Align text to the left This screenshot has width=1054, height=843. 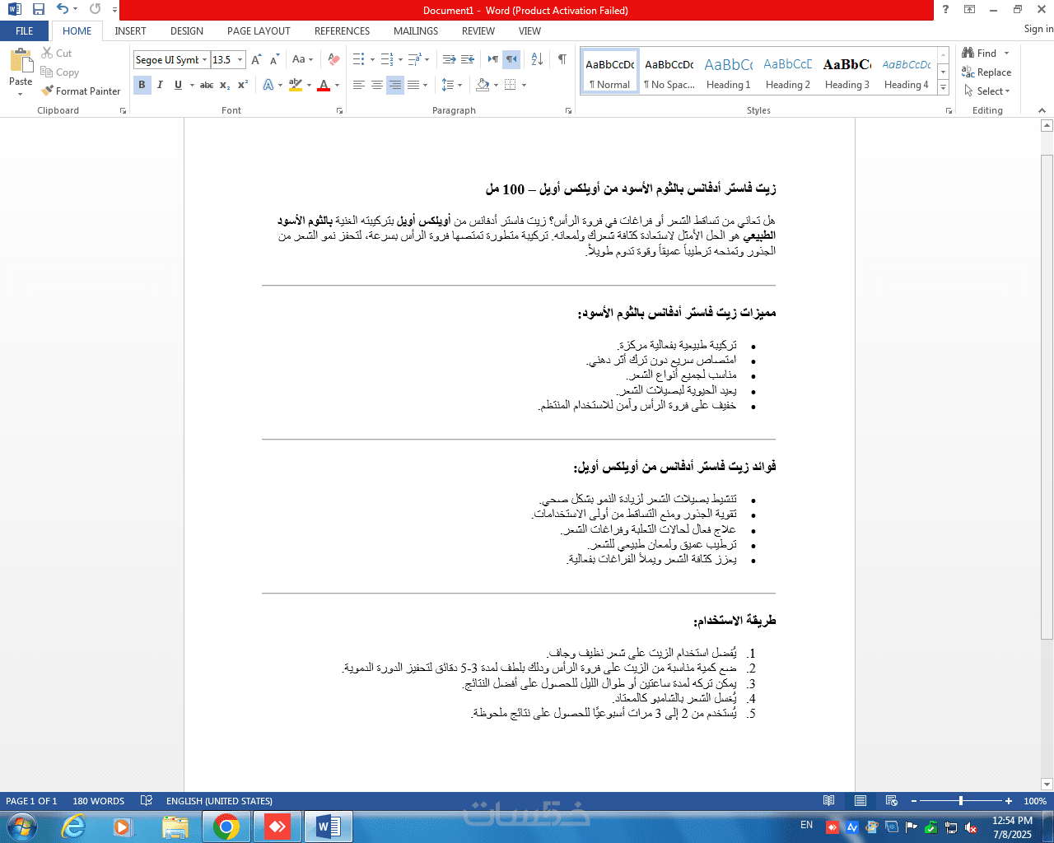pyautogui.click(x=359, y=85)
